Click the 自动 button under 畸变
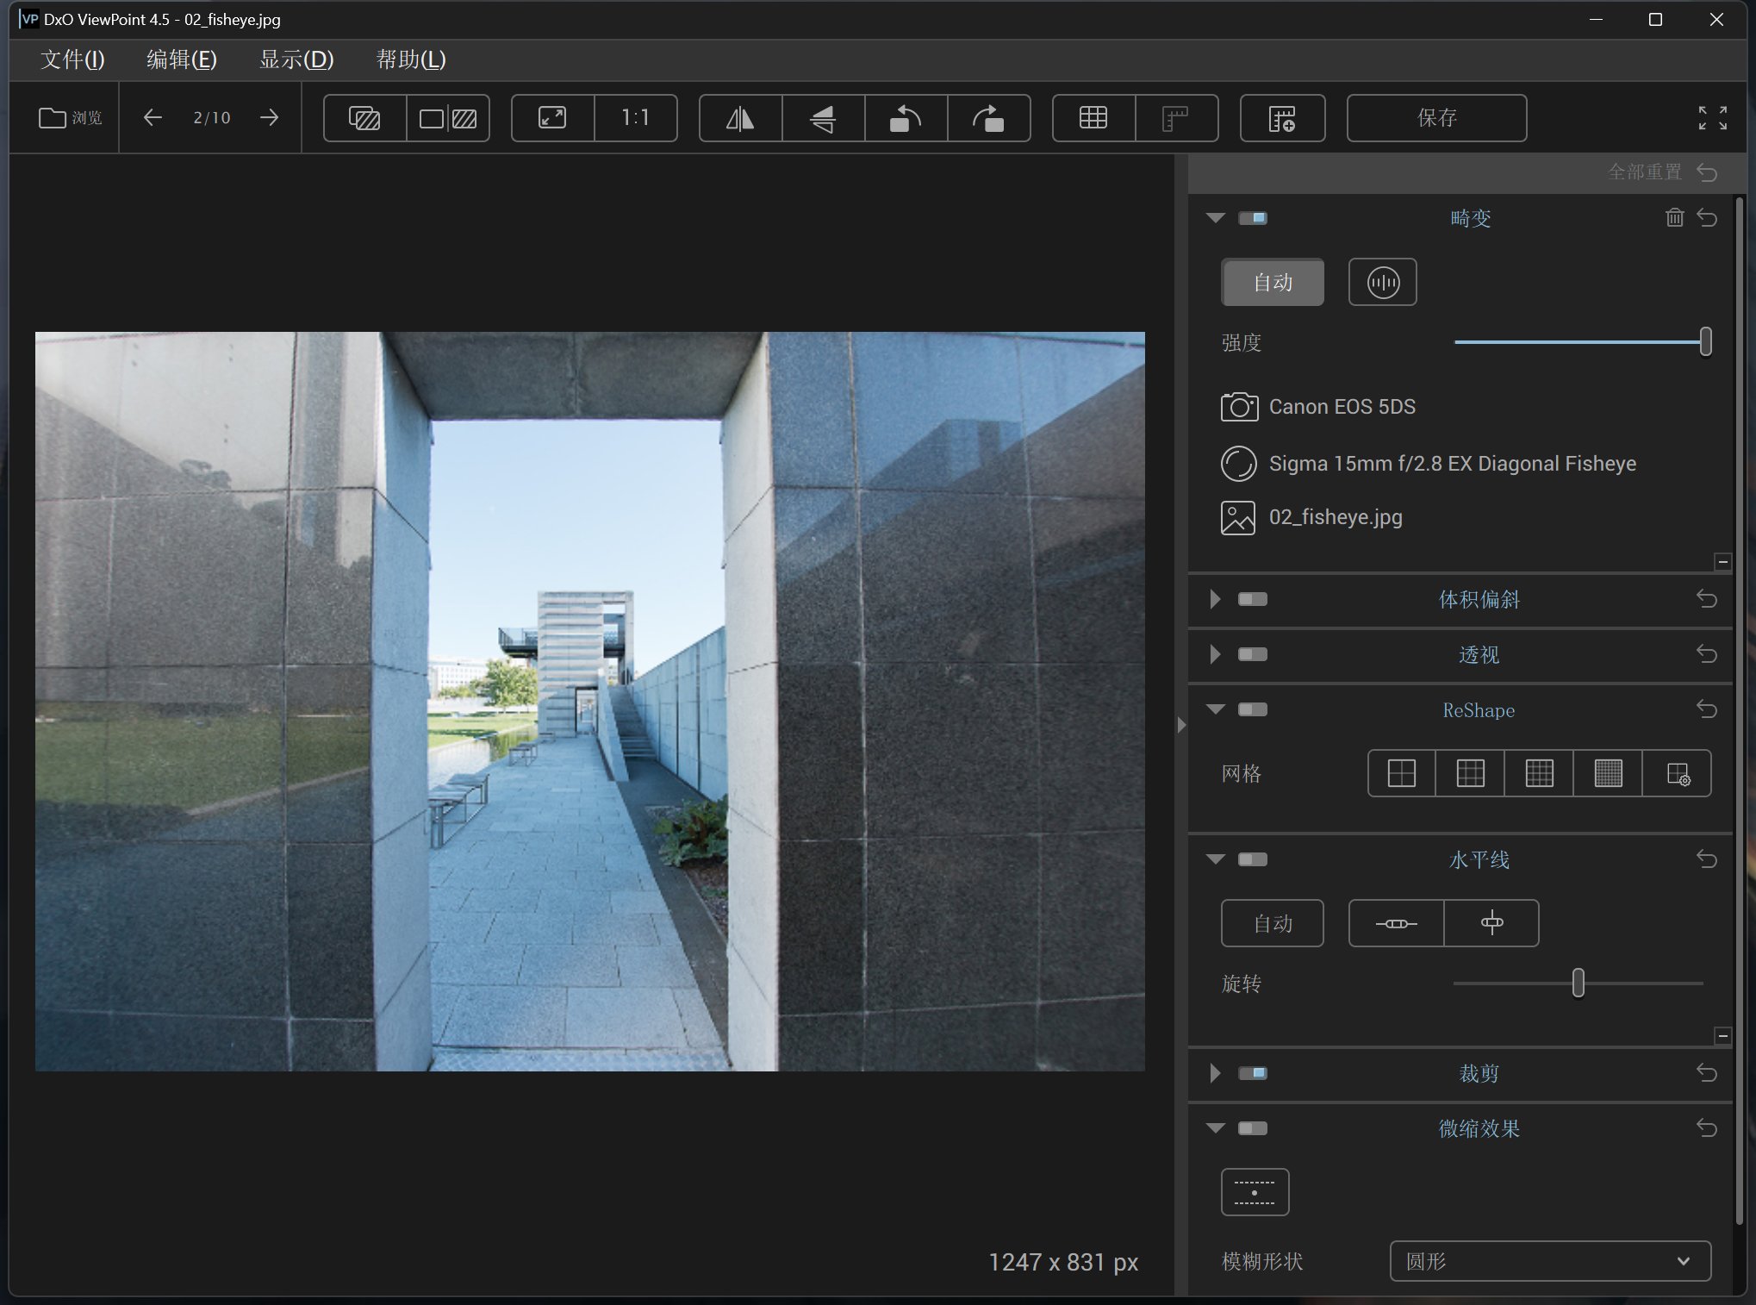The image size is (1756, 1305). tap(1273, 282)
